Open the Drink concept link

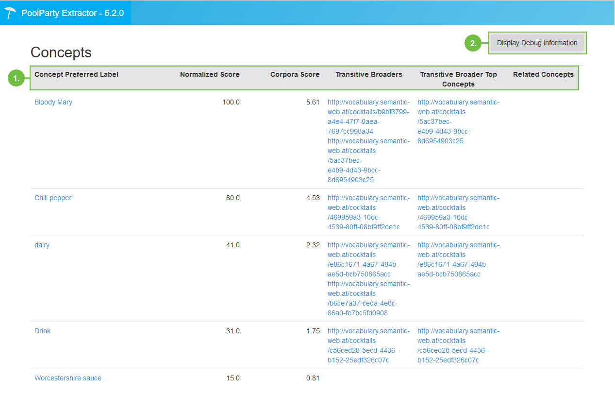[43, 331]
